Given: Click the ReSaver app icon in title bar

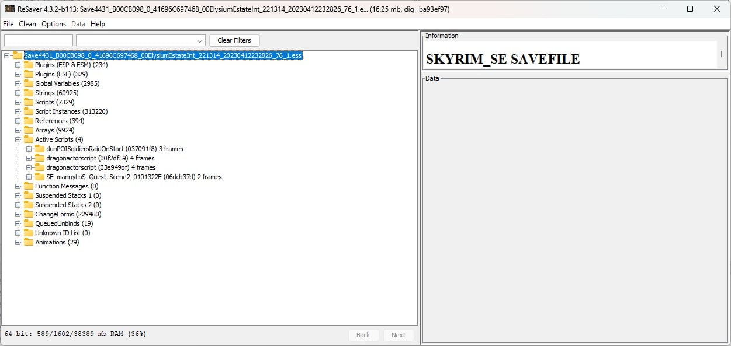Looking at the screenshot, I should [x=9, y=9].
